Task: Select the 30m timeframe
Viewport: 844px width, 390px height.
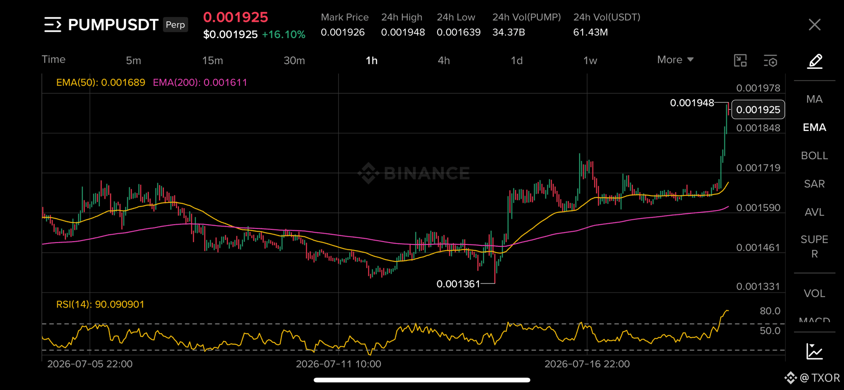Action: (x=294, y=60)
